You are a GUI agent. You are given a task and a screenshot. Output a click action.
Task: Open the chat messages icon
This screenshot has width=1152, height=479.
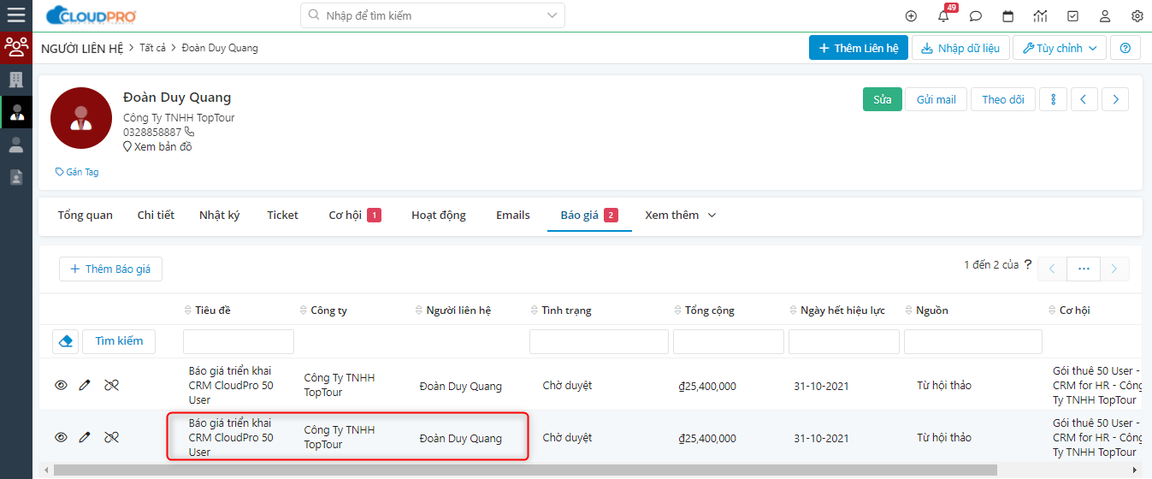[976, 15]
